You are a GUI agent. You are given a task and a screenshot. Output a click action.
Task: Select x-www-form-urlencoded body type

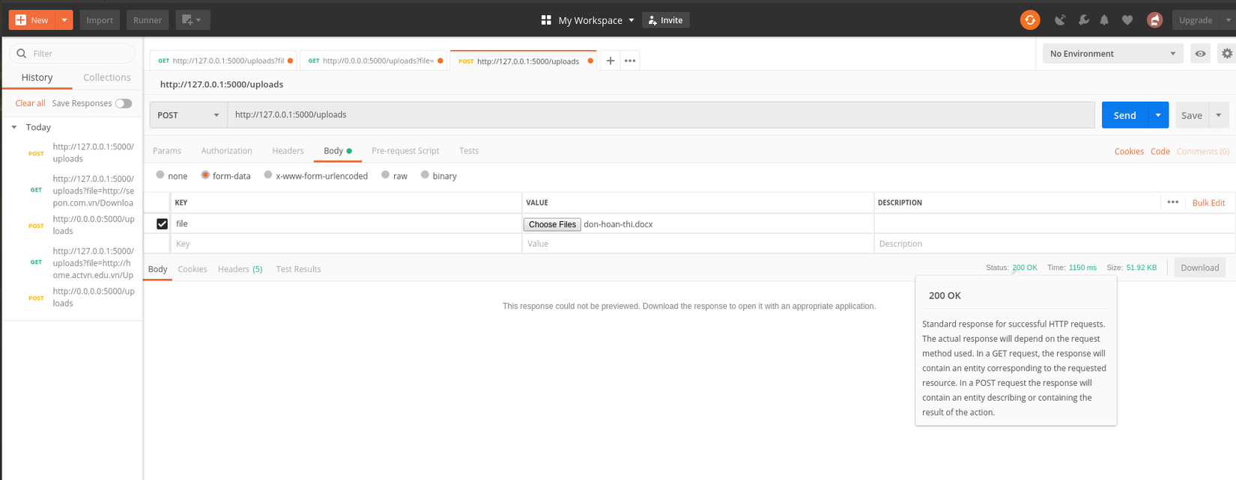click(x=267, y=175)
